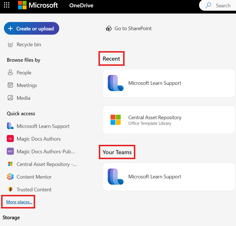Browse files by Meetings
Viewport: 236px width, 226px height.
click(x=22, y=85)
